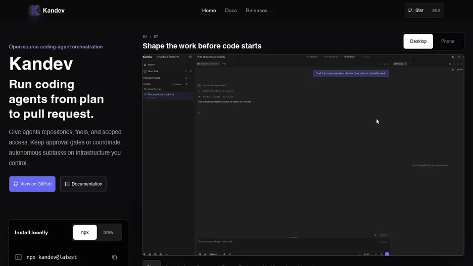Click the View on GitHub button

(32, 184)
